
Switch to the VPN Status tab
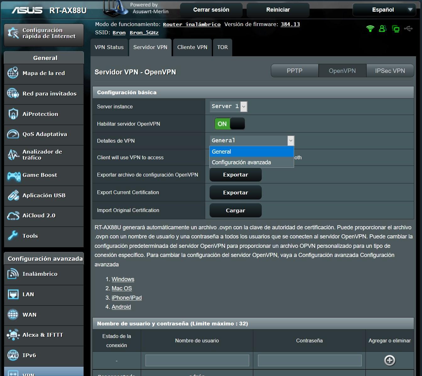click(x=109, y=47)
